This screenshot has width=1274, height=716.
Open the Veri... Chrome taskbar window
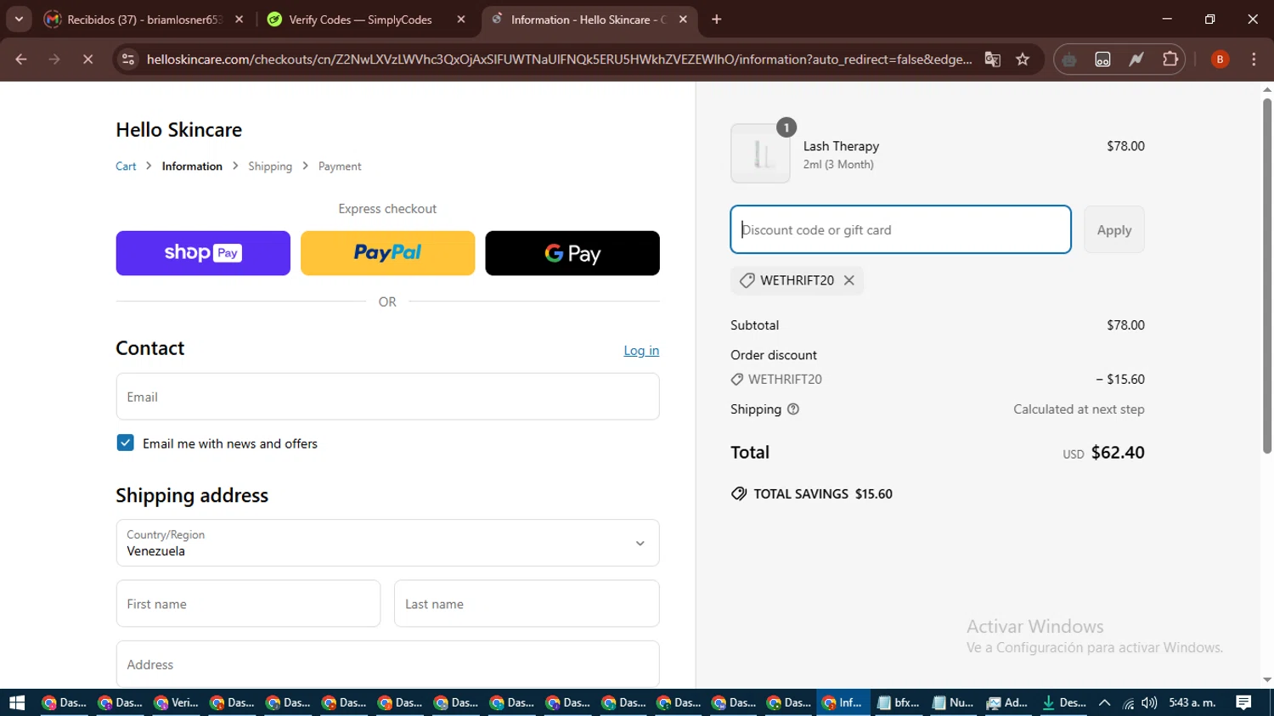point(177,702)
